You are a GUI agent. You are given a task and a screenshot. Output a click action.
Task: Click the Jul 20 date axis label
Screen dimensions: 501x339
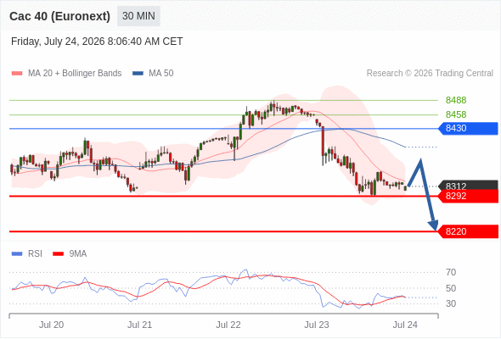(x=51, y=325)
